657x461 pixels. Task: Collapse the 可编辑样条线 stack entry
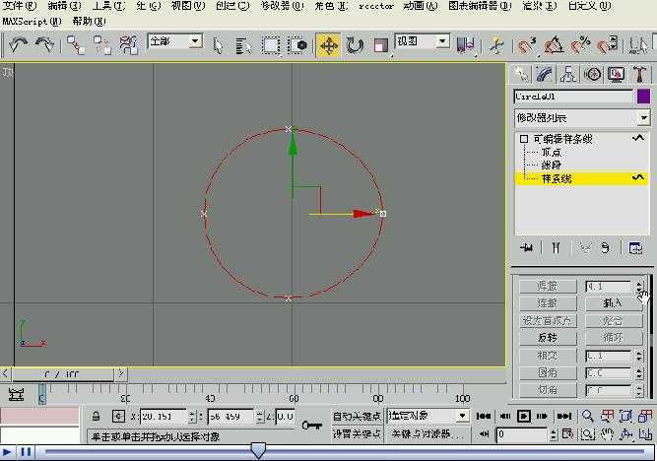click(524, 139)
